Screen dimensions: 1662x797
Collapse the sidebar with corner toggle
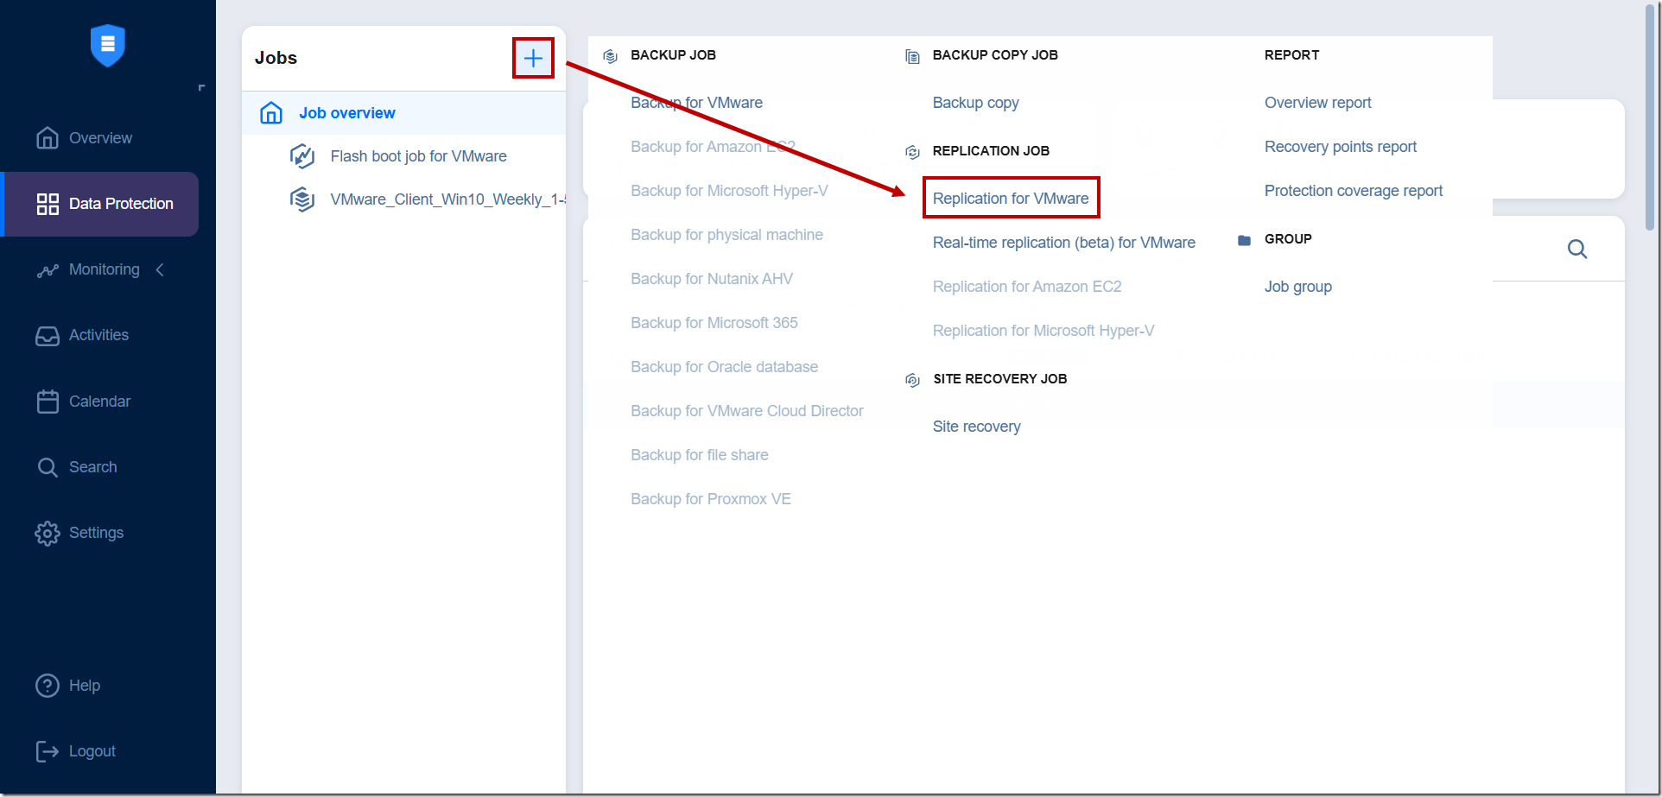tap(201, 87)
